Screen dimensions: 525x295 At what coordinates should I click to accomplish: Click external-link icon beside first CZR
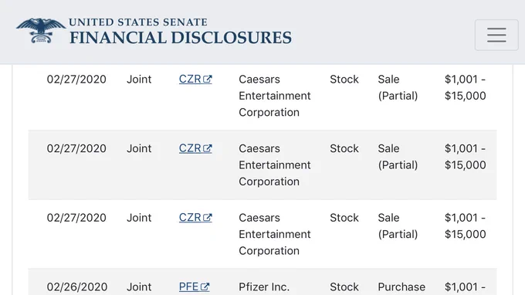(x=208, y=80)
